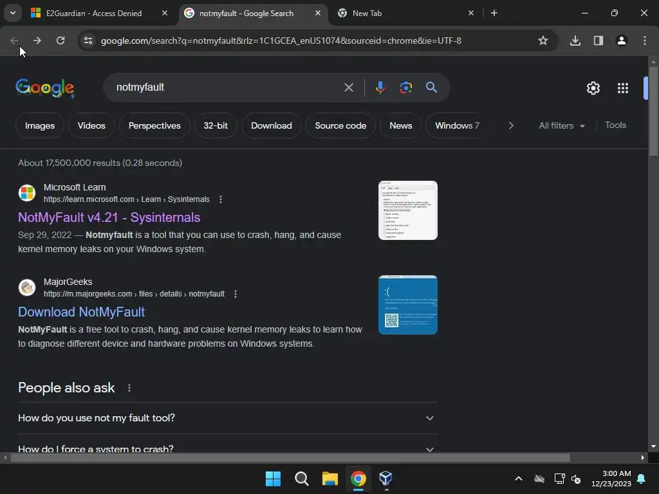This screenshot has width=659, height=494.
Task: Apply the 32-bit filter chip
Action: click(216, 125)
